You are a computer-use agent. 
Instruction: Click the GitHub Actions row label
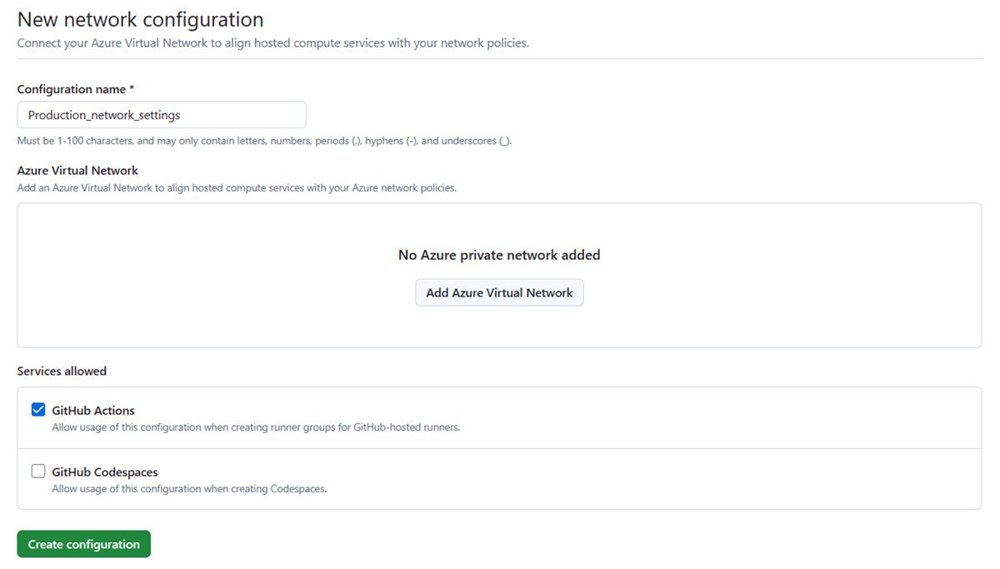tap(92, 410)
